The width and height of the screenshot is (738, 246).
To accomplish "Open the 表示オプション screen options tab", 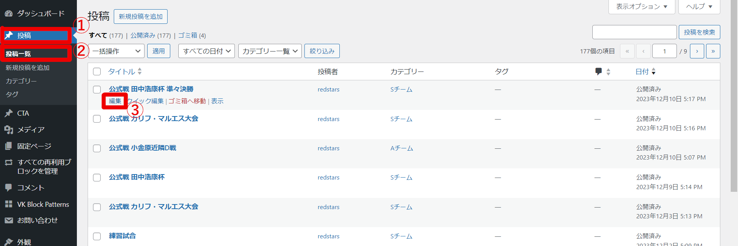I will [642, 7].
